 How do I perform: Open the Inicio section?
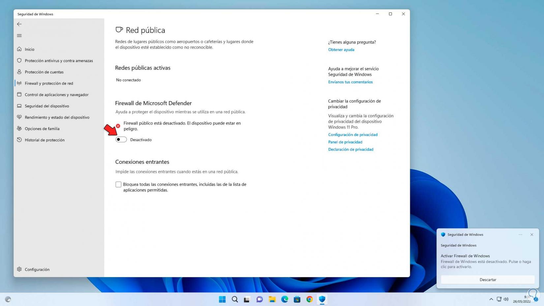tap(59, 49)
